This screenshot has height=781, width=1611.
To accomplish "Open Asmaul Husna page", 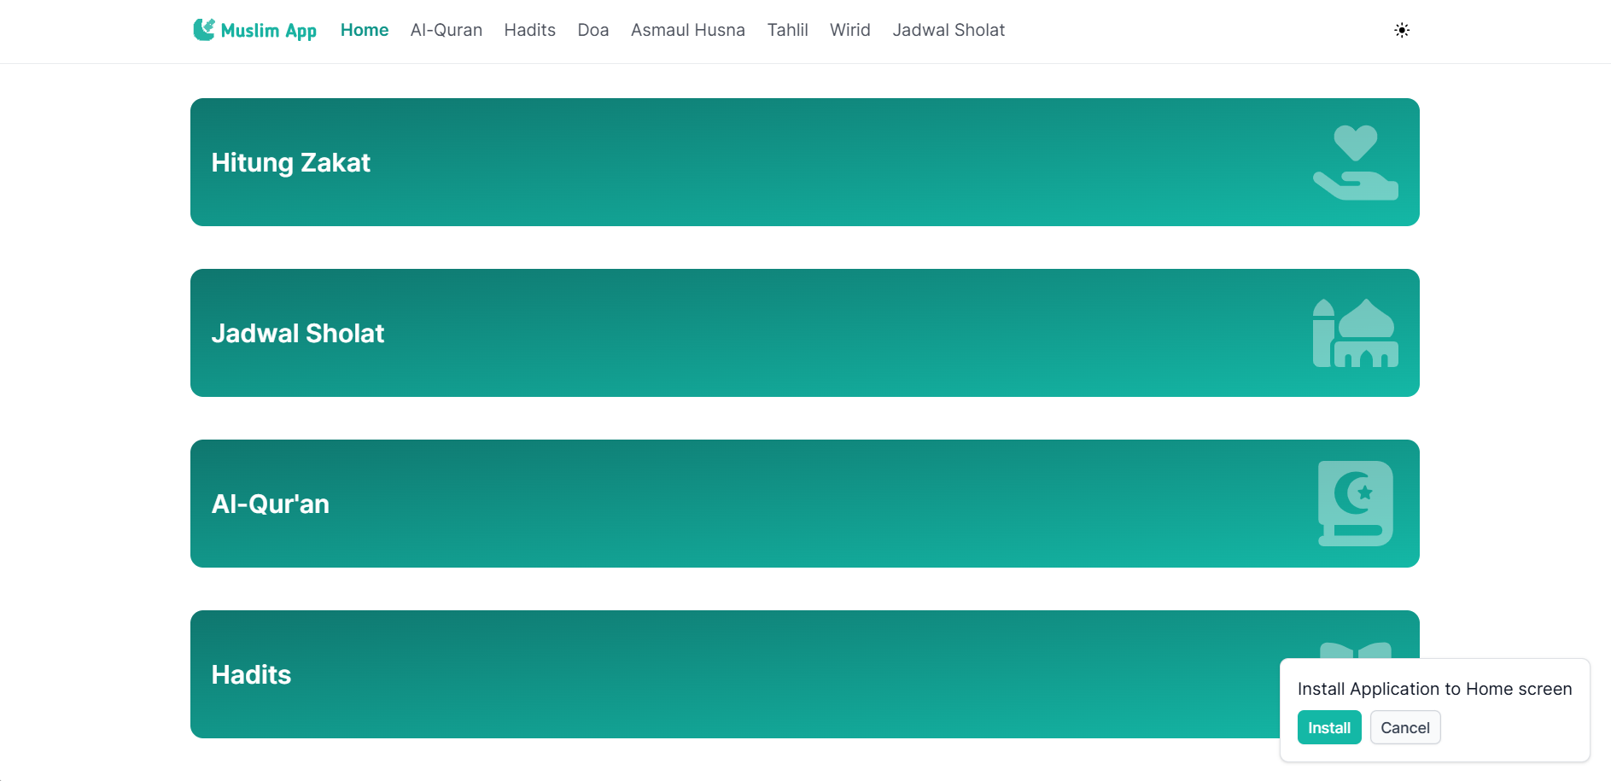I will tap(688, 30).
